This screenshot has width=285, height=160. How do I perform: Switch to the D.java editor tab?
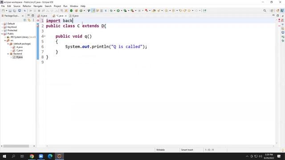[x=74, y=16]
